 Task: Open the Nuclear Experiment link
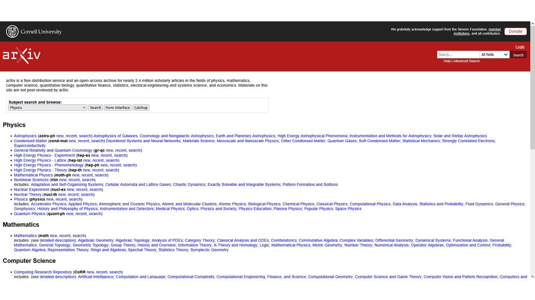[x=32, y=189]
